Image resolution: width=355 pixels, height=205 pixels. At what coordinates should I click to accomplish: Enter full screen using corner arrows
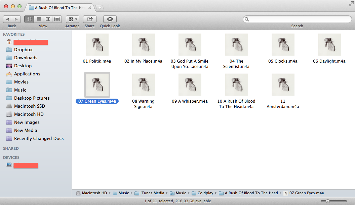coord(351,4)
